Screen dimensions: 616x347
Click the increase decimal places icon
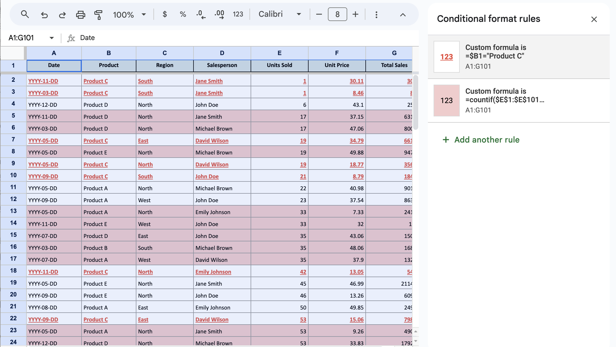pos(219,14)
